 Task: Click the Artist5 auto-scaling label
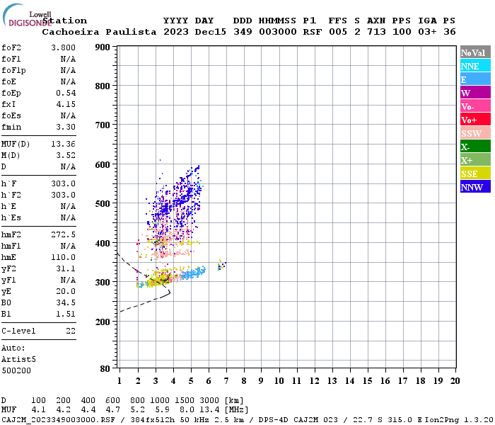[x=18, y=360]
